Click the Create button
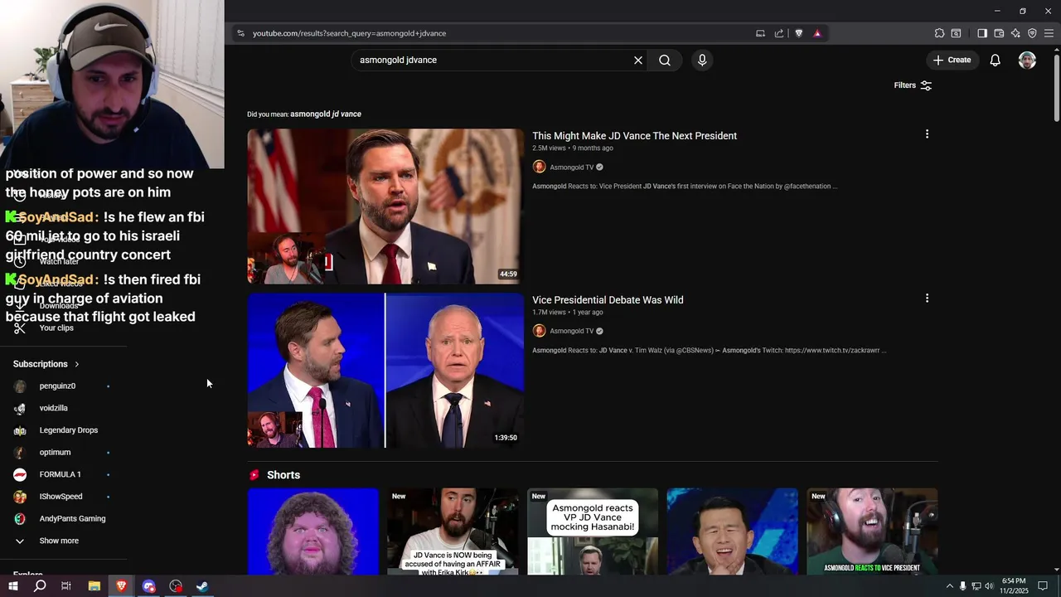The image size is (1061, 597). (952, 60)
